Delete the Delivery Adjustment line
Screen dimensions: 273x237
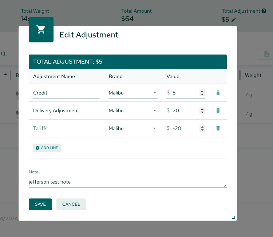click(218, 111)
